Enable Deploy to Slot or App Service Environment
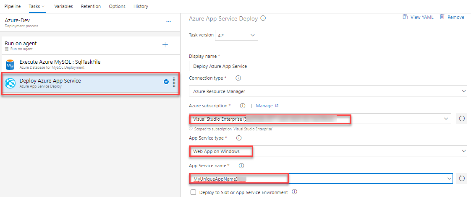This screenshot has height=197, width=471. (x=194, y=192)
